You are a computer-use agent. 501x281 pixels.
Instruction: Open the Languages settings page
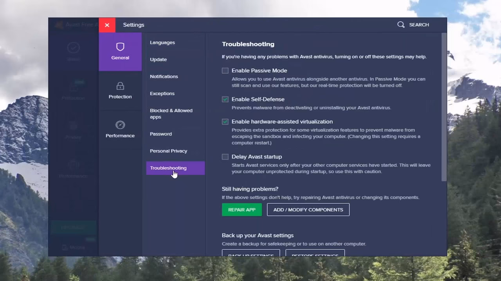click(162, 43)
